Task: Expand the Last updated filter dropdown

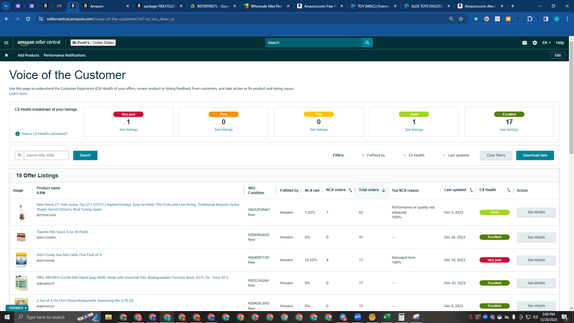Action: (456, 155)
